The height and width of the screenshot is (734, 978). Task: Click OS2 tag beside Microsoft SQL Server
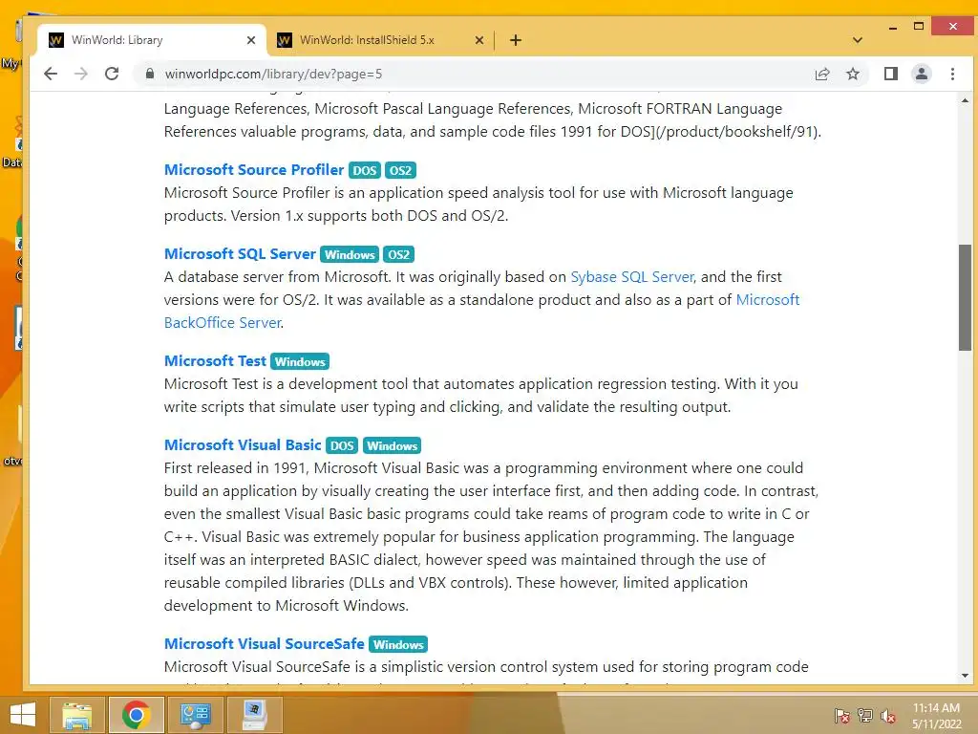click(398, 254)
